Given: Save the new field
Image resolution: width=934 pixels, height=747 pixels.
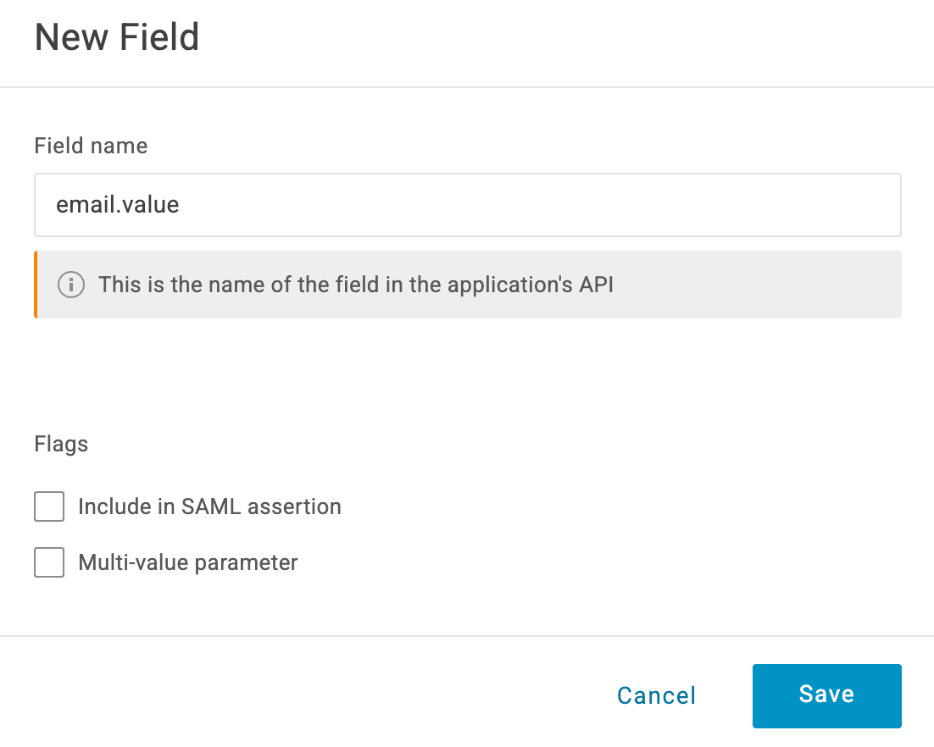Looking at the screenshot, I should [x=826, y=696].
